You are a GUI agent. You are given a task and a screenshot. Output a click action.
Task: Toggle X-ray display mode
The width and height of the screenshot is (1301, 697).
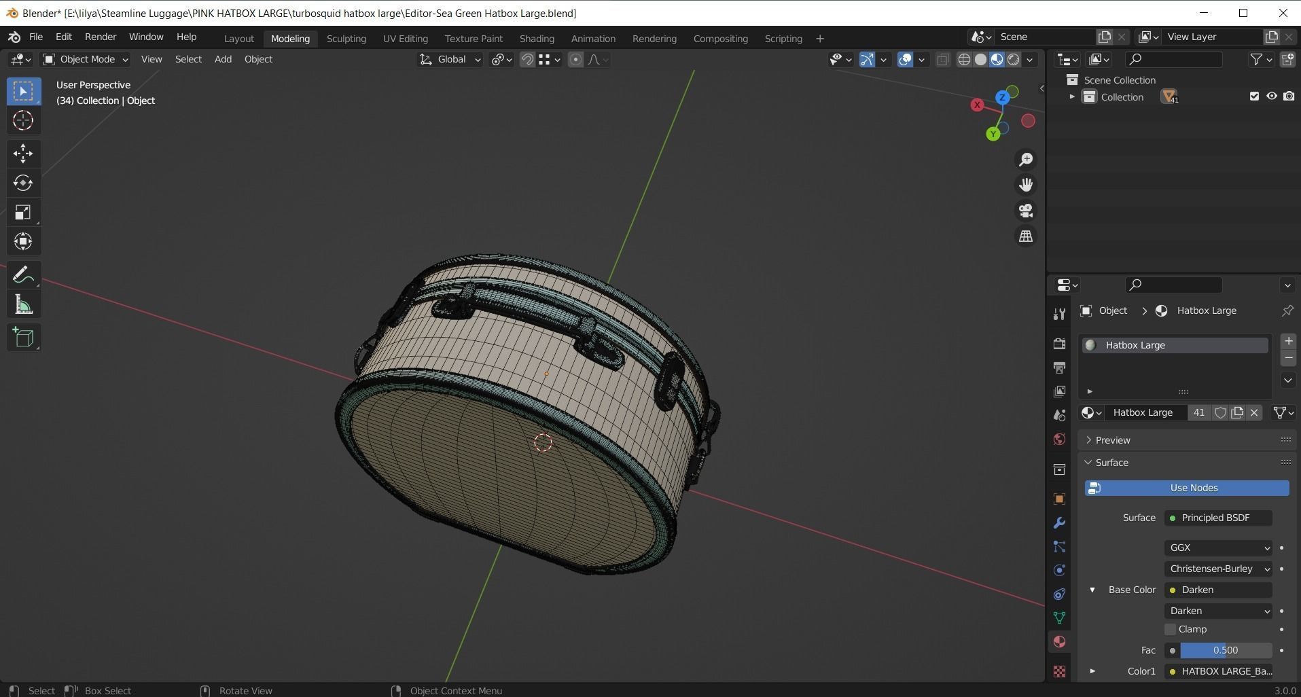(x=942, y=60)
